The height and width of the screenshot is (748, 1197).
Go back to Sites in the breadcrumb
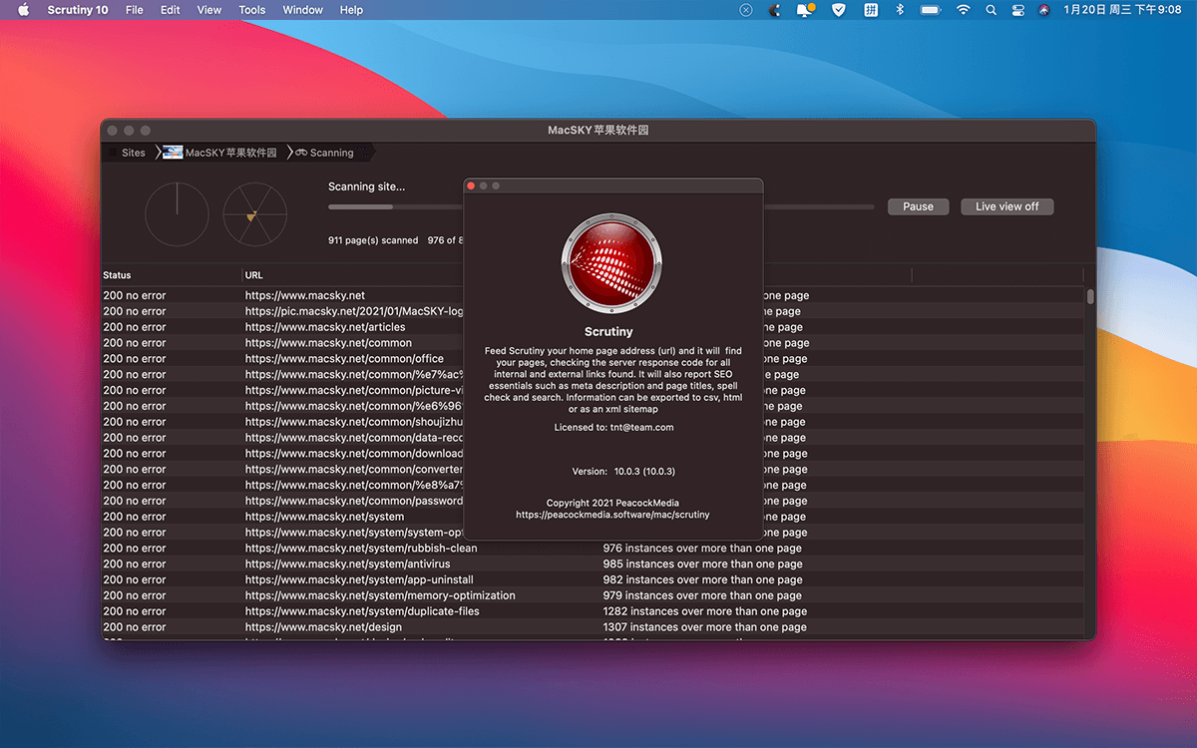[134, 153]
